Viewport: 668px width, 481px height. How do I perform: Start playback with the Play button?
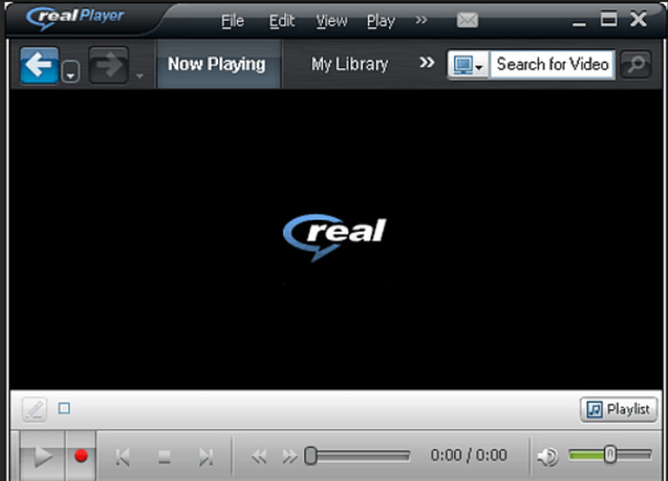43,456
